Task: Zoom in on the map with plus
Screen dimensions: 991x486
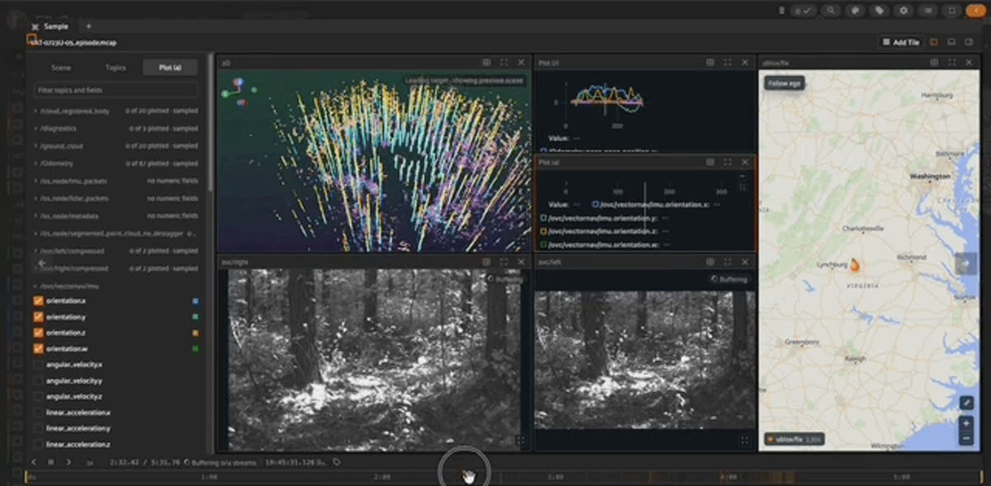Action: coord(966,422)
